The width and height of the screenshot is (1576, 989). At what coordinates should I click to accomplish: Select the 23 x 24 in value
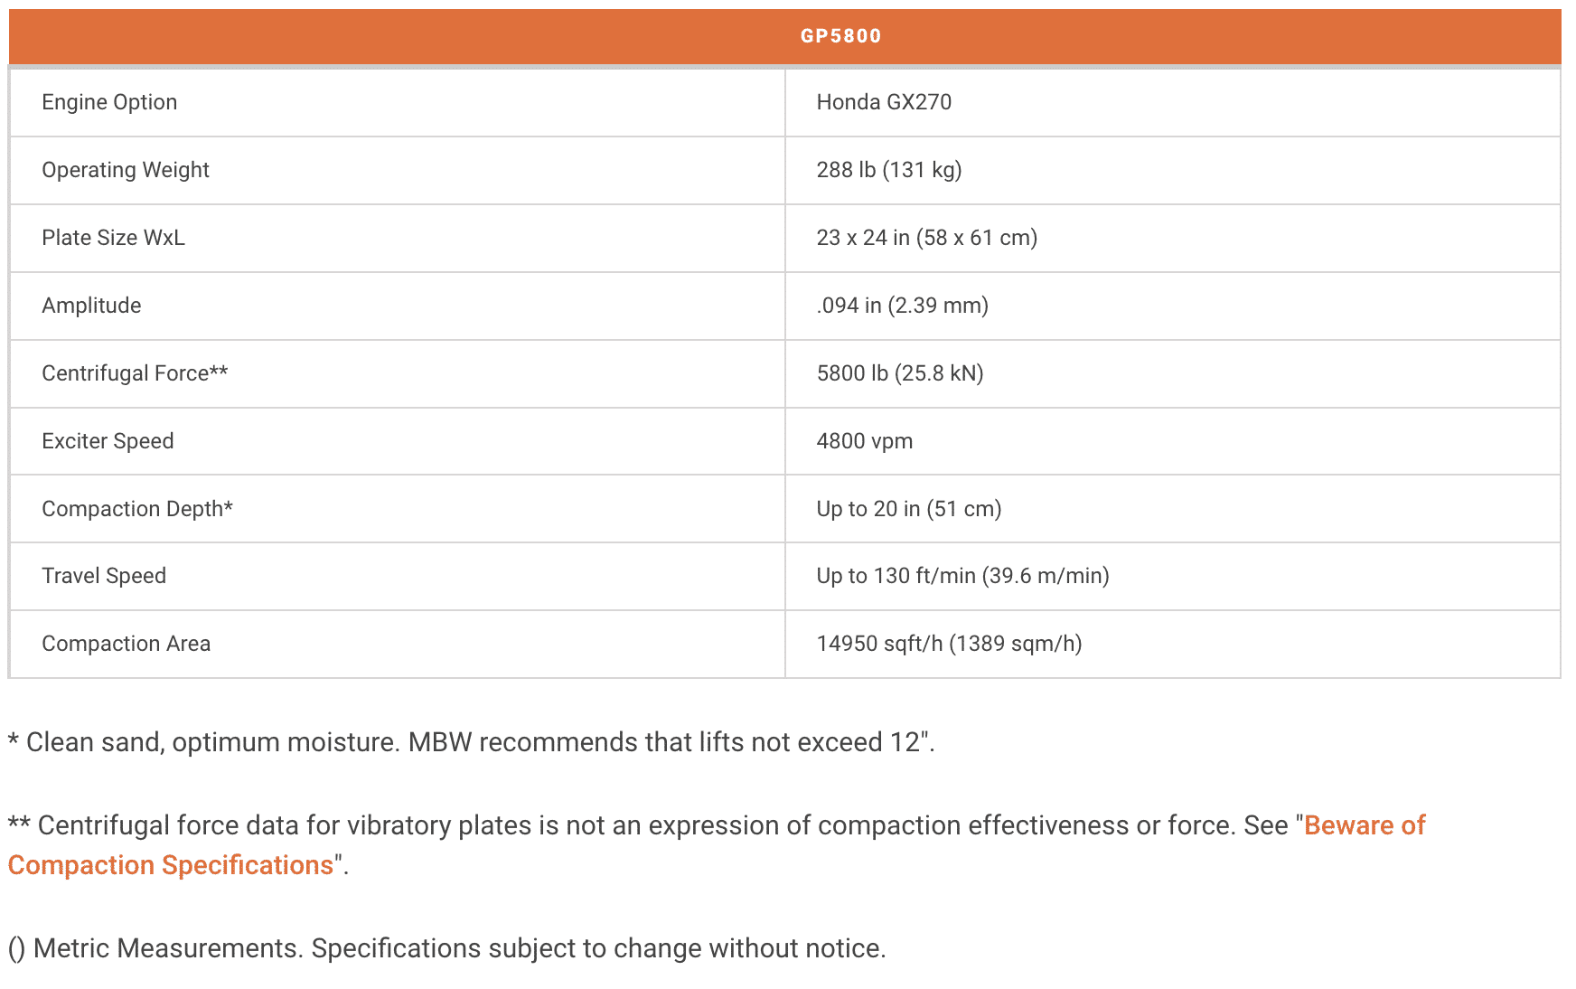pos(926,238)
